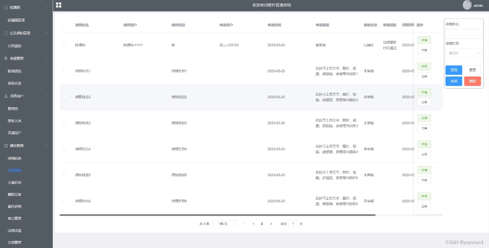
Task: Focus the 律师姓名 search input field
Action: (x=464, y=34)
